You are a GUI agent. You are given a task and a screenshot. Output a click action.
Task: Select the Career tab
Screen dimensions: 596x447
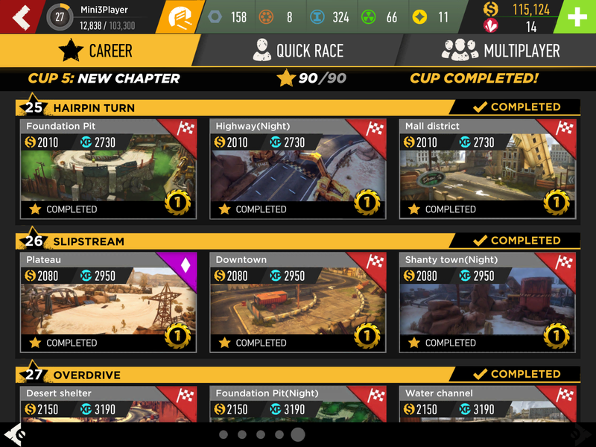pyautogui.click(x=97, y=50)
